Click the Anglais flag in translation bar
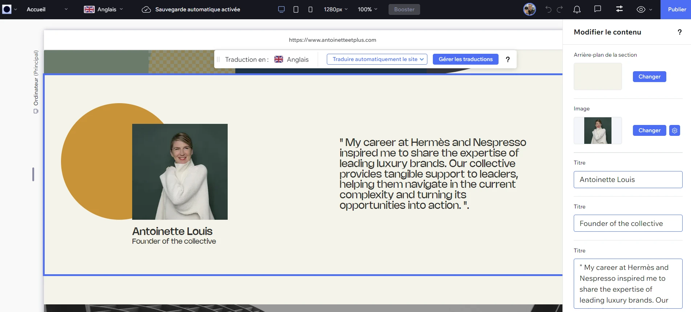 click(x=279, y=59)
